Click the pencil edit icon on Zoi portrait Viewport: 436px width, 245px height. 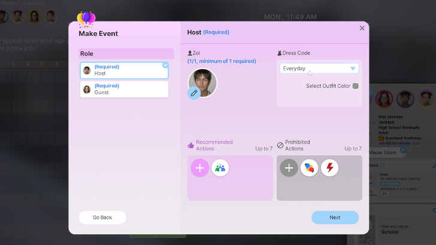coord(193,93)
